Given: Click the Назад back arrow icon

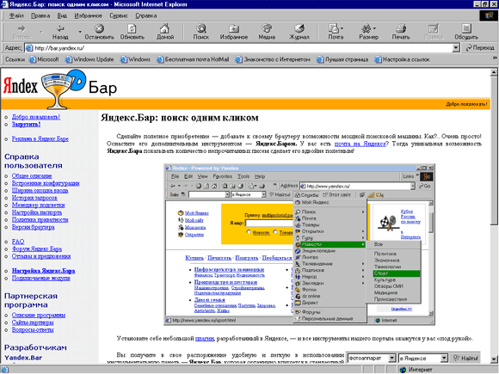Looking at the screenshot, I should [60, 28].
